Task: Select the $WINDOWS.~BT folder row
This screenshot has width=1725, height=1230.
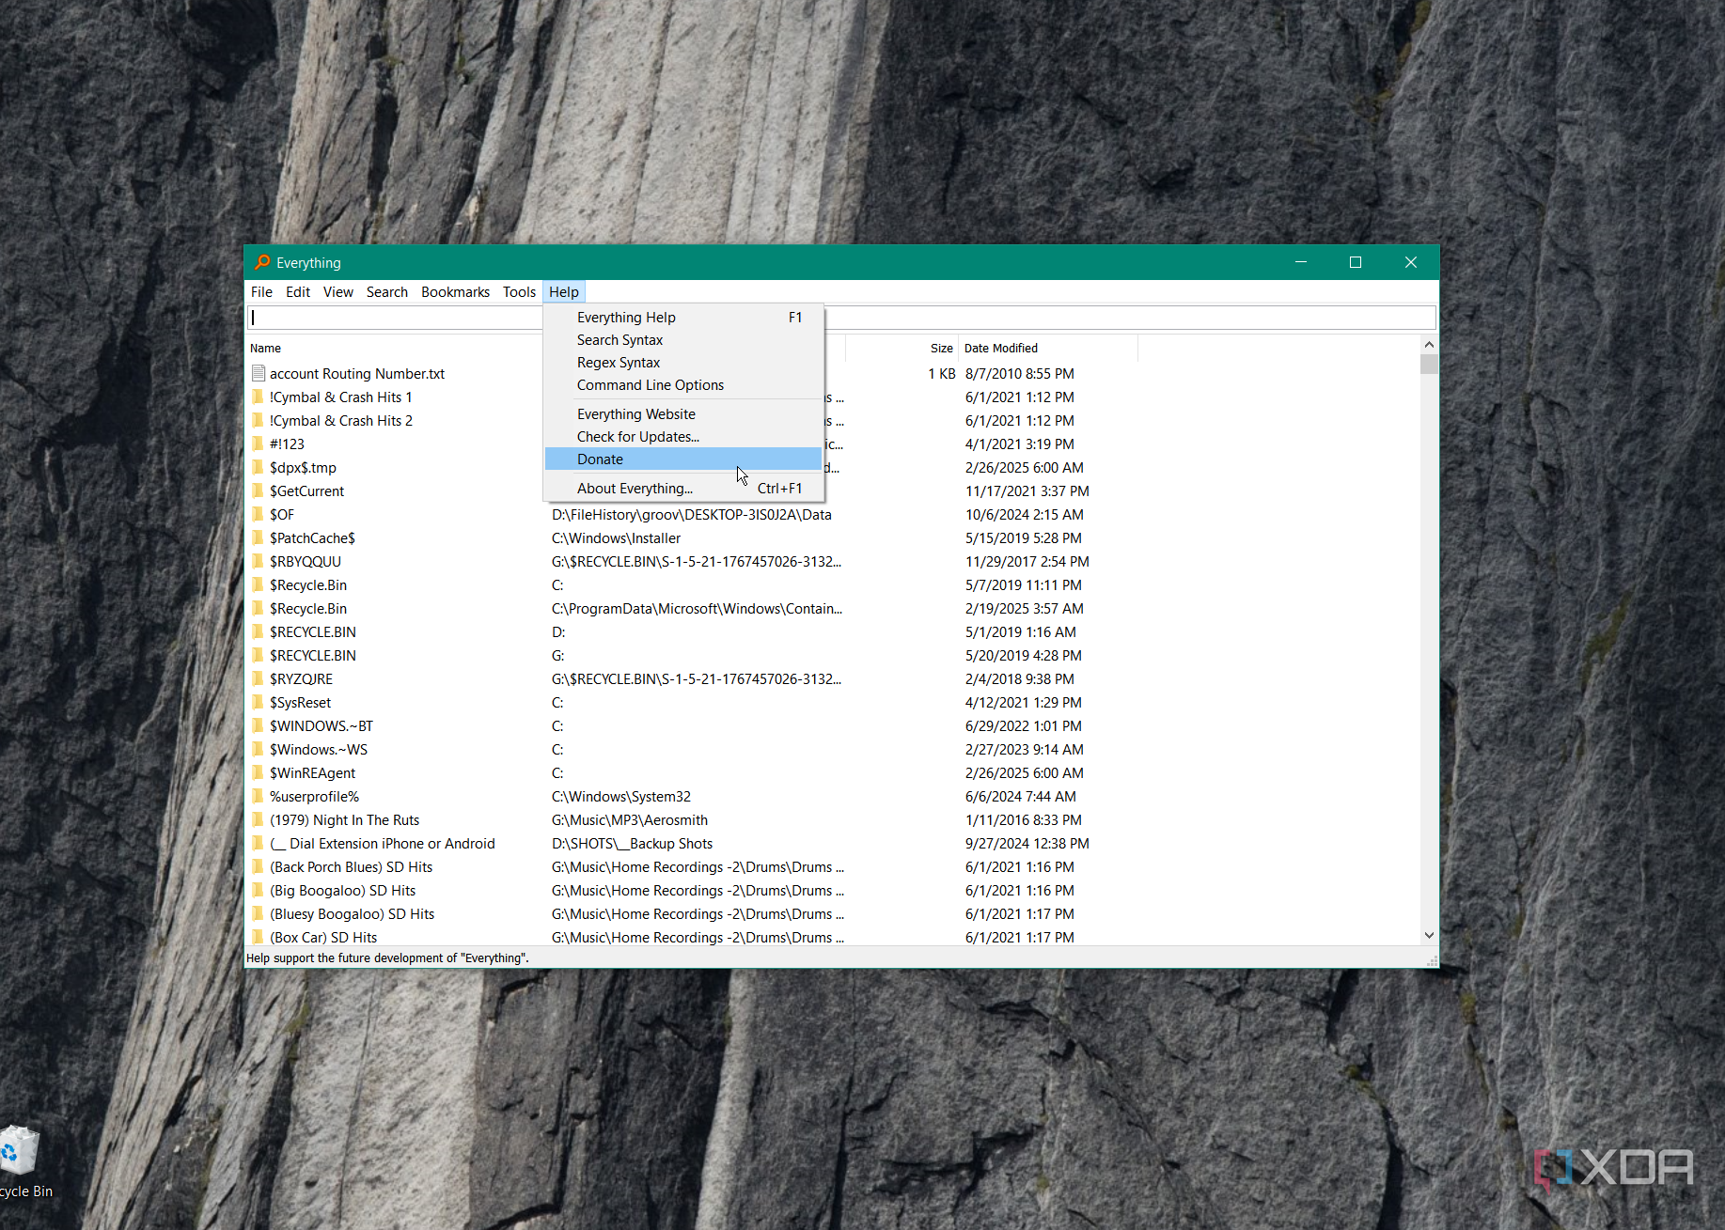Action: [x=833, y=725]
